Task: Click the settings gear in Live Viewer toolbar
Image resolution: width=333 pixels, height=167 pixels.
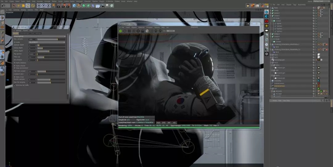Action: pos(138,31)
